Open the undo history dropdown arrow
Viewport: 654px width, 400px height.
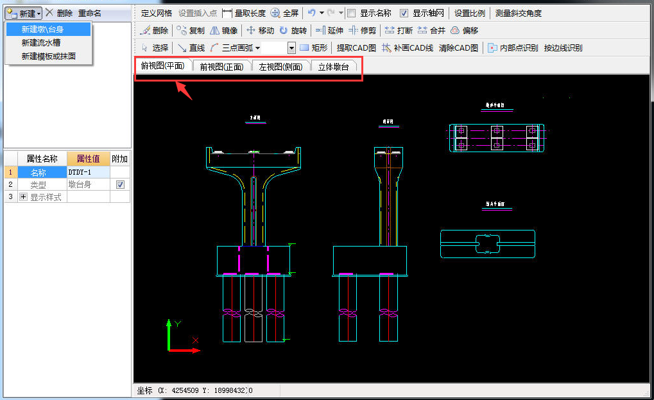click(322, 13)
